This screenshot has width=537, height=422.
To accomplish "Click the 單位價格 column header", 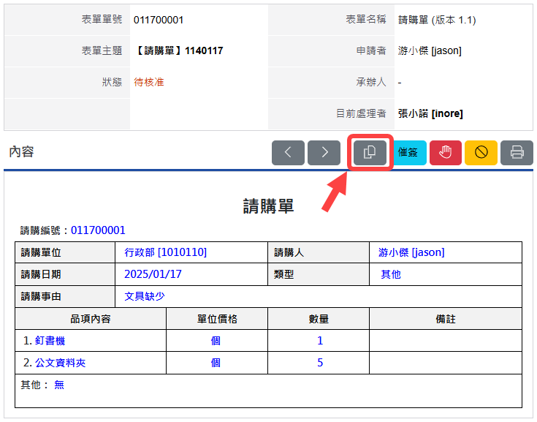I will pos(217,319).
